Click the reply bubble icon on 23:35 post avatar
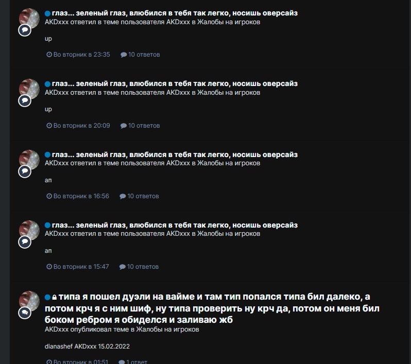The image size is (411, 364). 25,30
